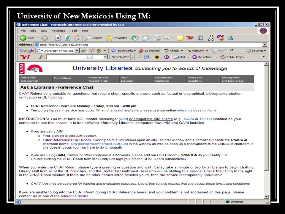Go to the Home page icon
The width and height of the screenshot is (285, 214).
77,38
